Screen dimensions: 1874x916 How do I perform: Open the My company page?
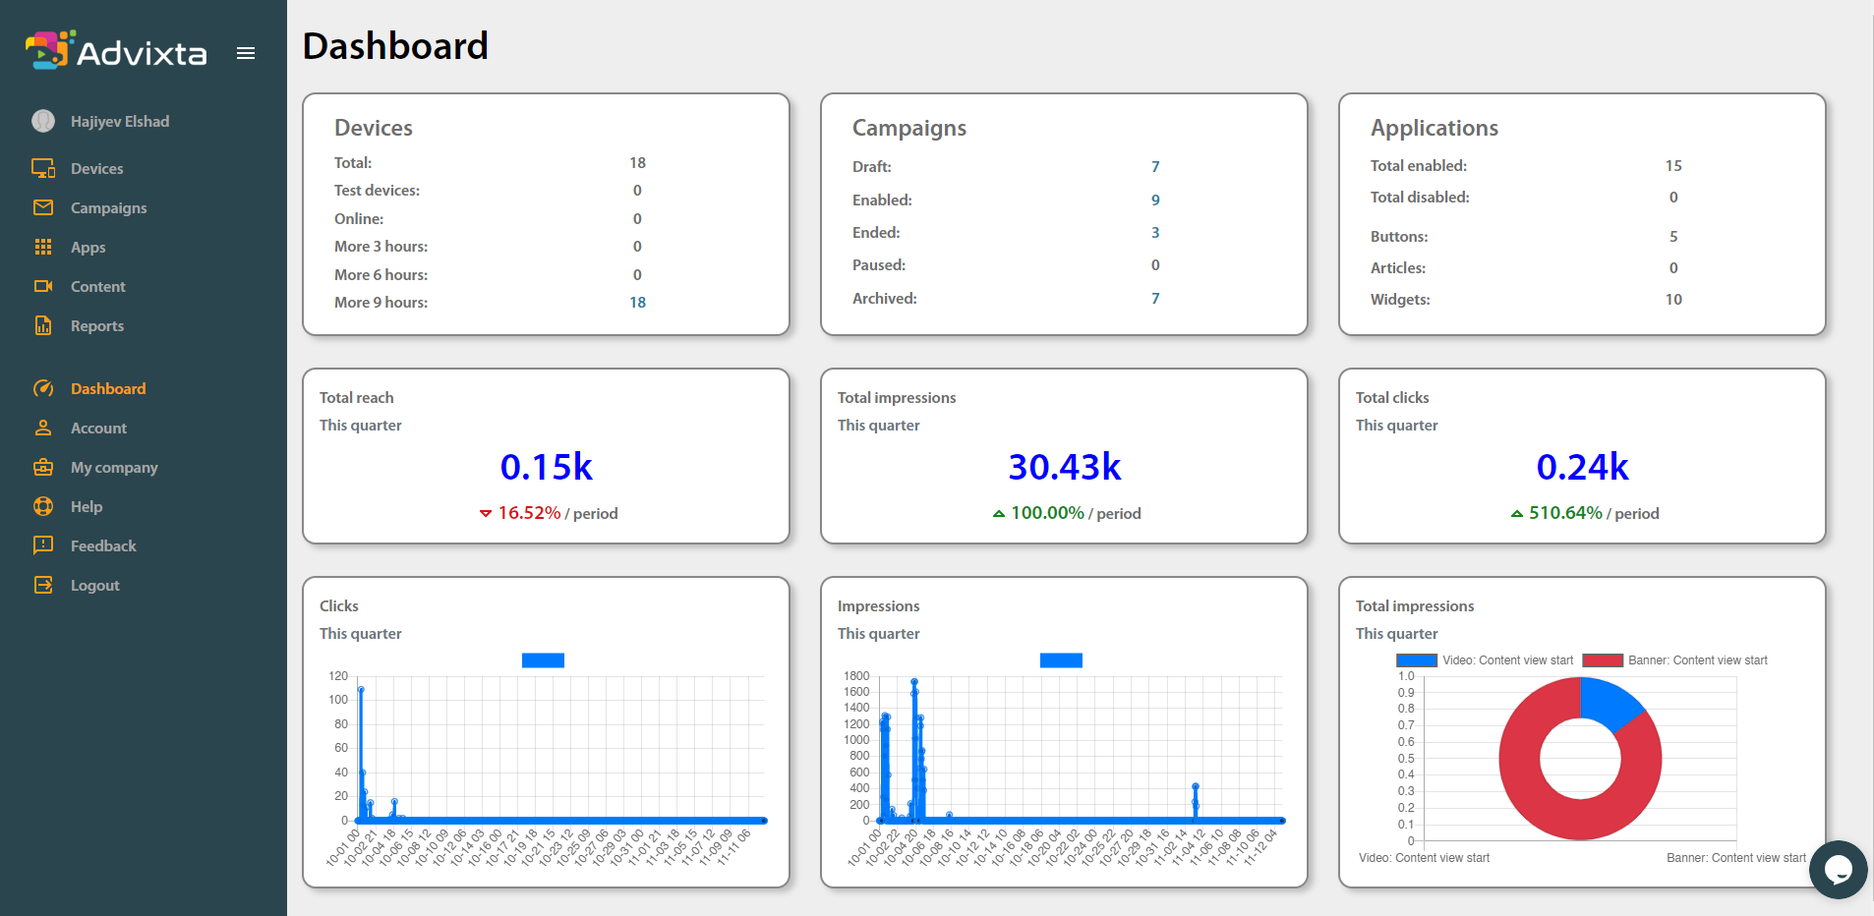pyautogui.click(x=114, y=467)
